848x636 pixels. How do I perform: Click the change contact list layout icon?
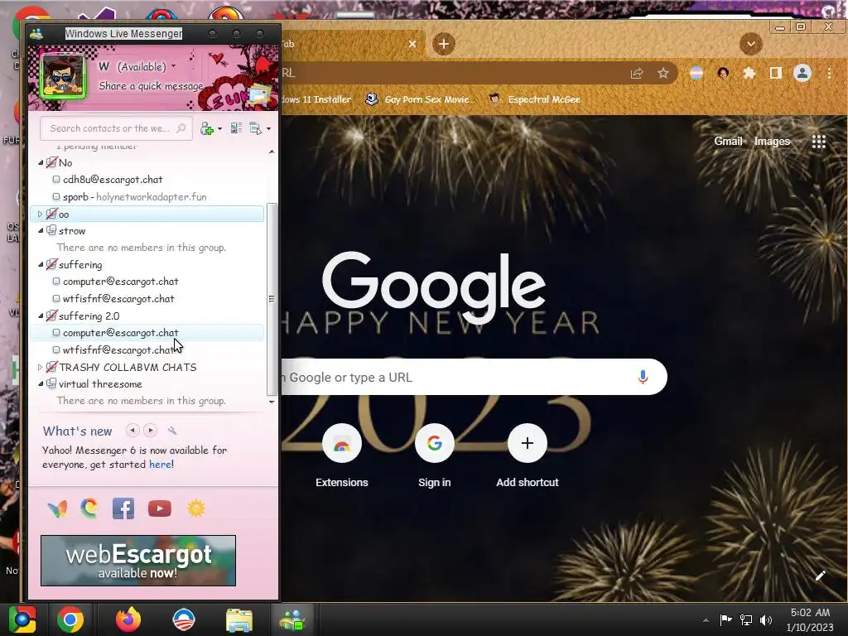[x=236, y=128]
